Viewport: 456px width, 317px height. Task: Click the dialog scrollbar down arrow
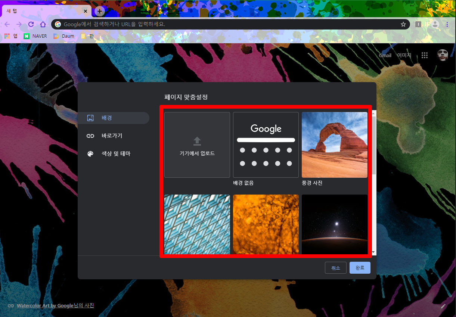point(374,252)
